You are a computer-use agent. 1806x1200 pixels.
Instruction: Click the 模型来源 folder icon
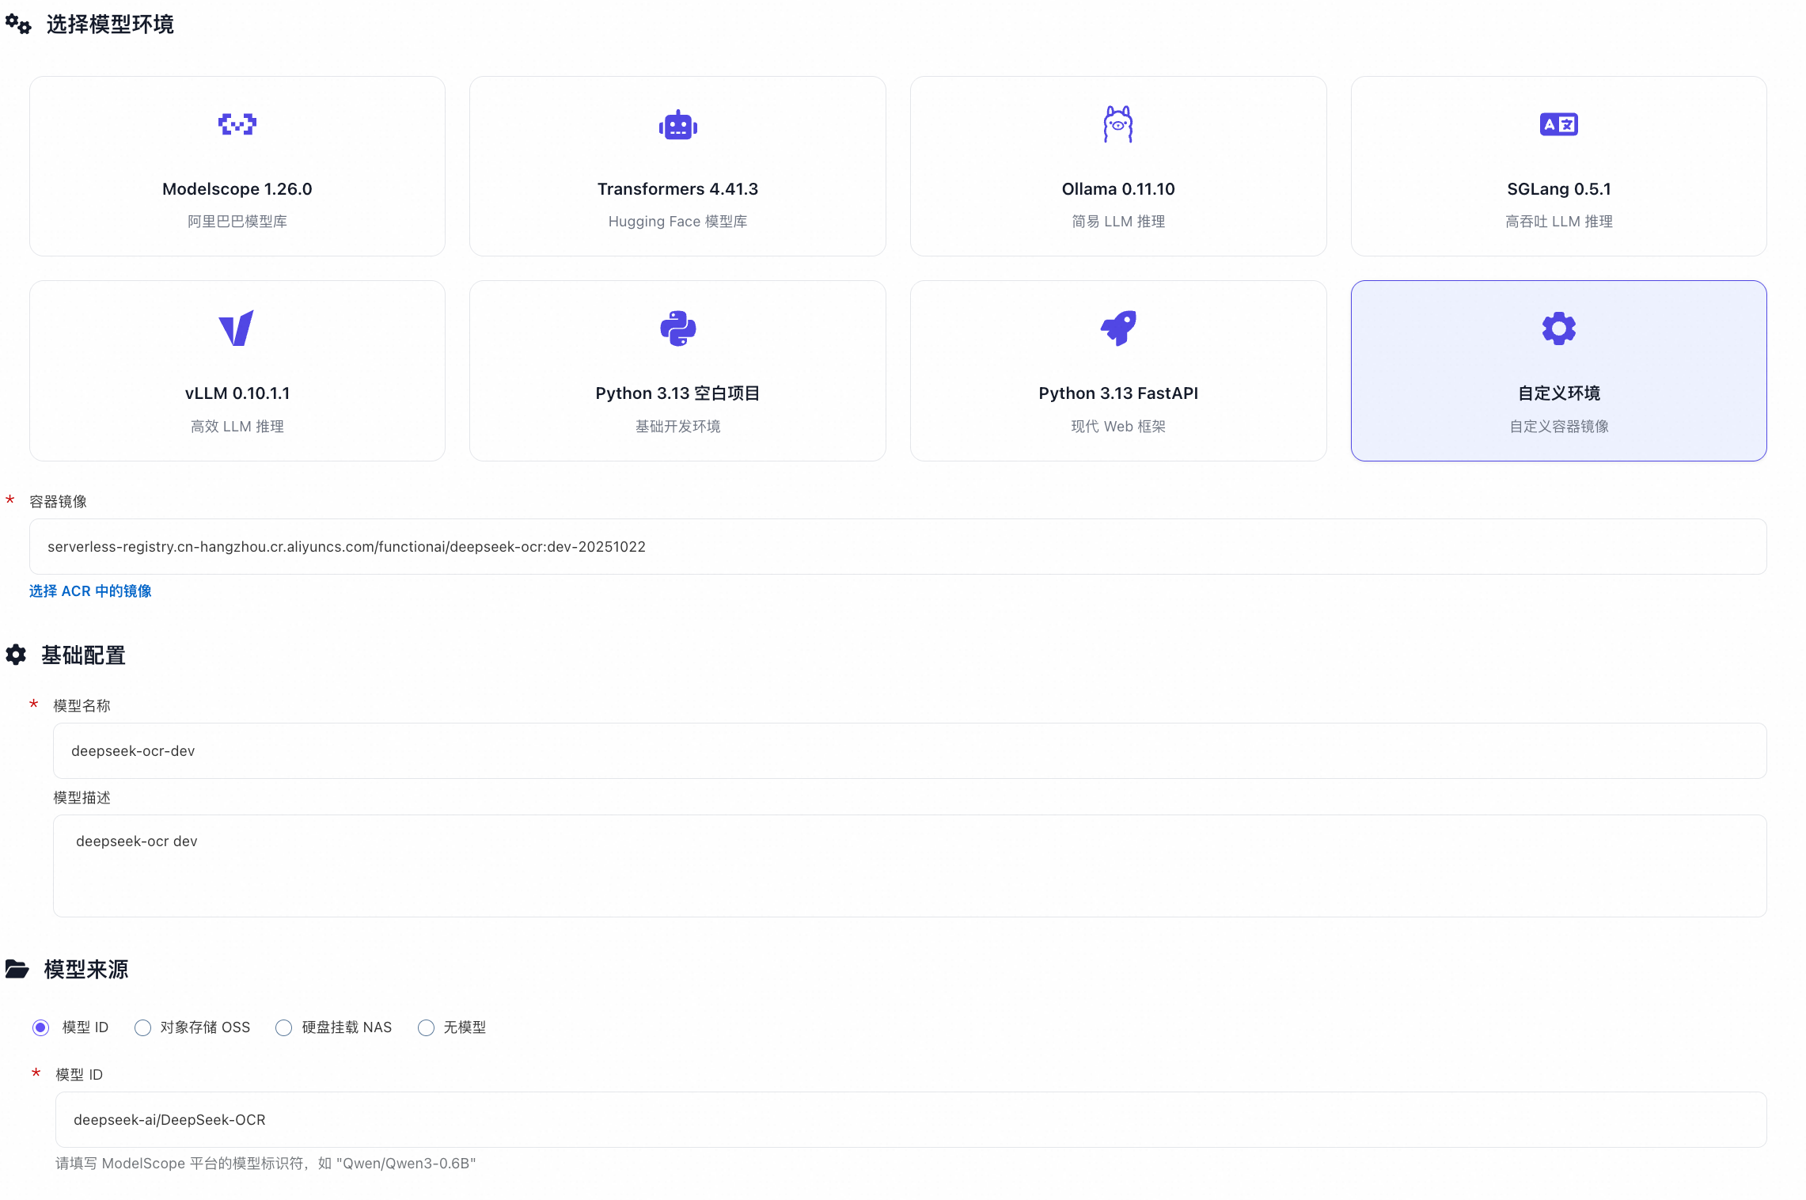17,969
